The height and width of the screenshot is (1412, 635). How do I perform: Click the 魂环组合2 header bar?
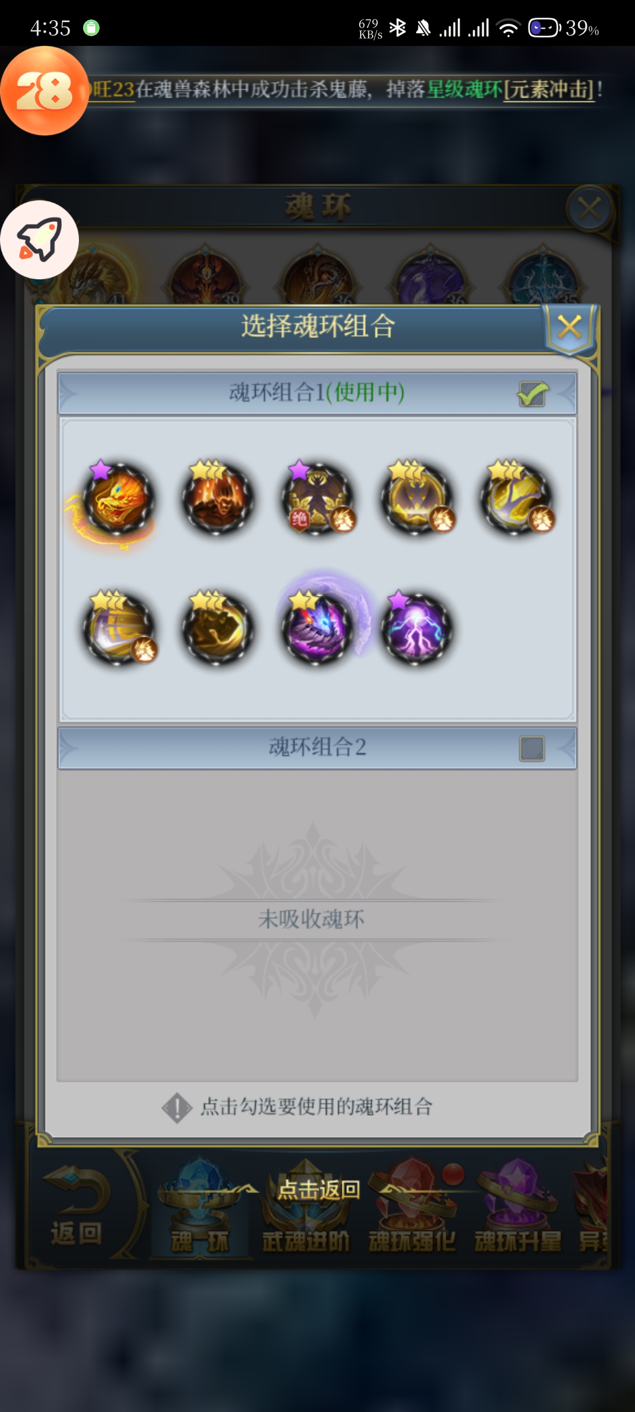coord(317,748)
